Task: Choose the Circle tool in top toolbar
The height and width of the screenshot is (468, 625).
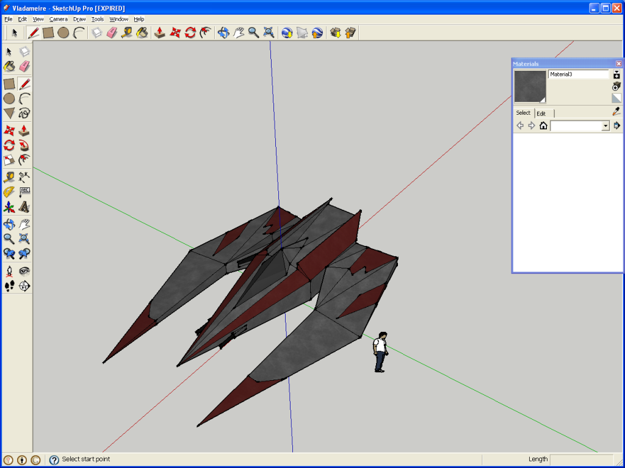Action: coord(63,33)
